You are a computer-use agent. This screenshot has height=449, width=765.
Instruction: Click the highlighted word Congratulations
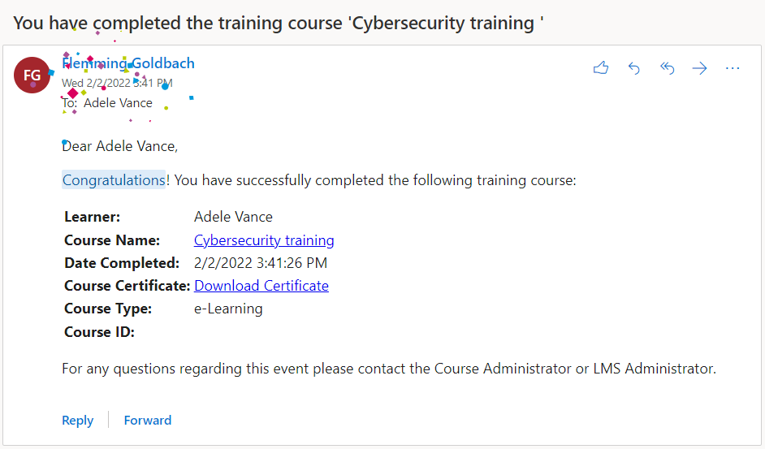tap(114, 180)
